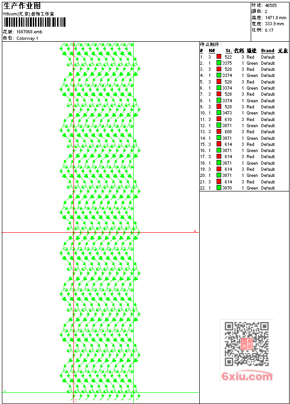The image size is (290, 404).
Task: Click the 'Red' description in stop row 21
Action: pos(250,182)
